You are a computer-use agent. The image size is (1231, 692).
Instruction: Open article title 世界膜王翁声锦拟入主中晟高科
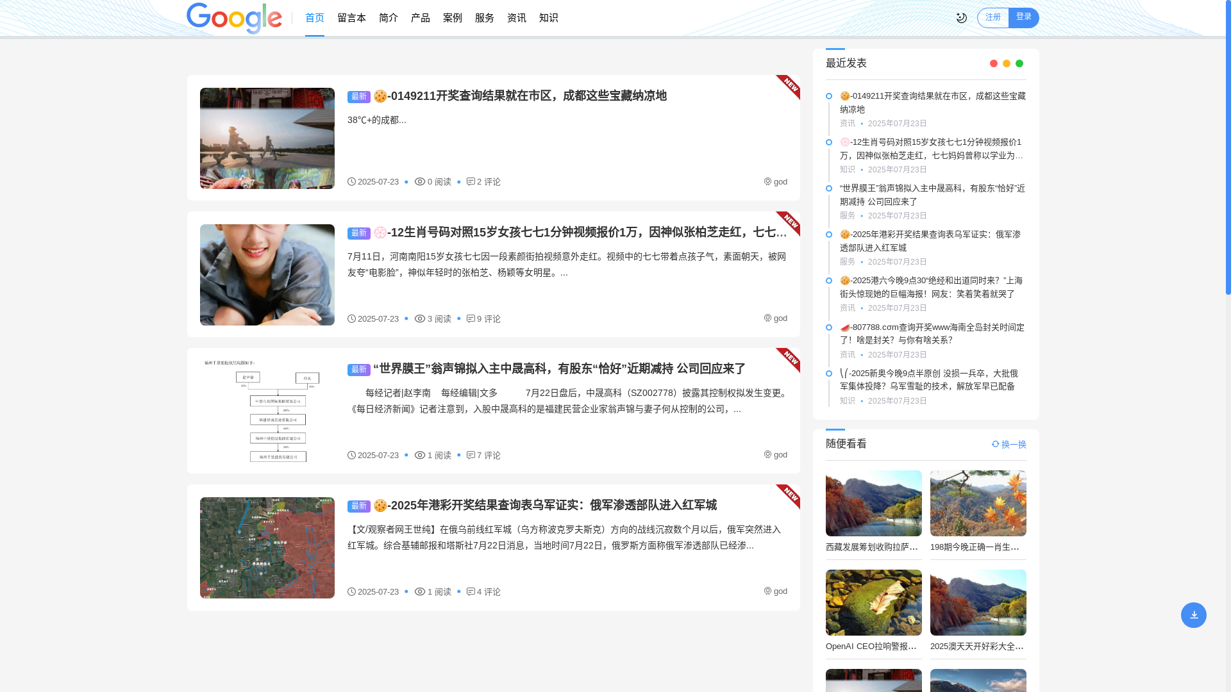(x=559, y=369)
